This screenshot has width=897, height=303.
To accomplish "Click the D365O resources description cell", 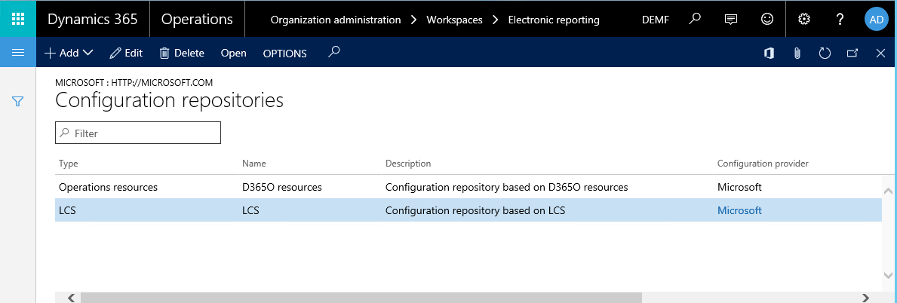I will [507, 187].
